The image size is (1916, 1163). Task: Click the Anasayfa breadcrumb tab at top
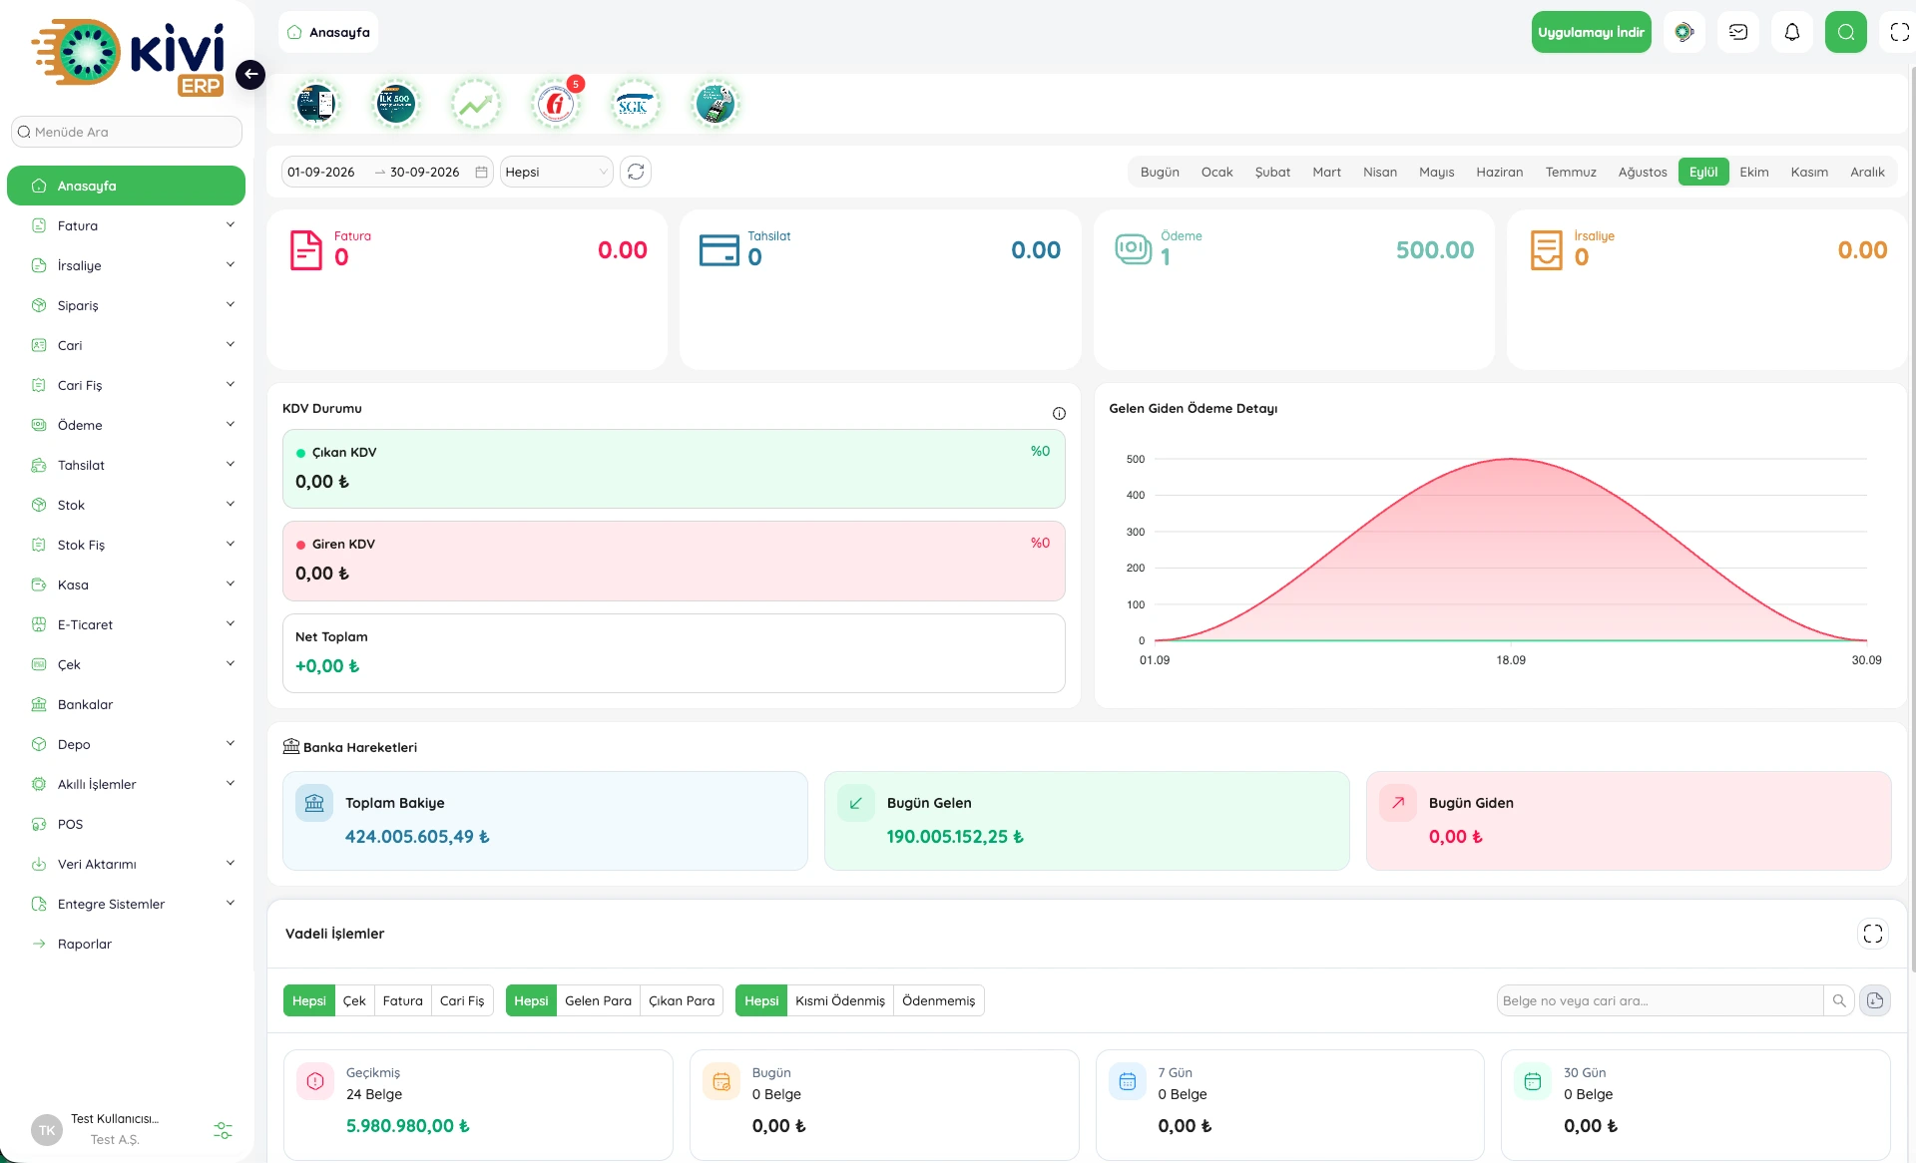click(328, 32)
